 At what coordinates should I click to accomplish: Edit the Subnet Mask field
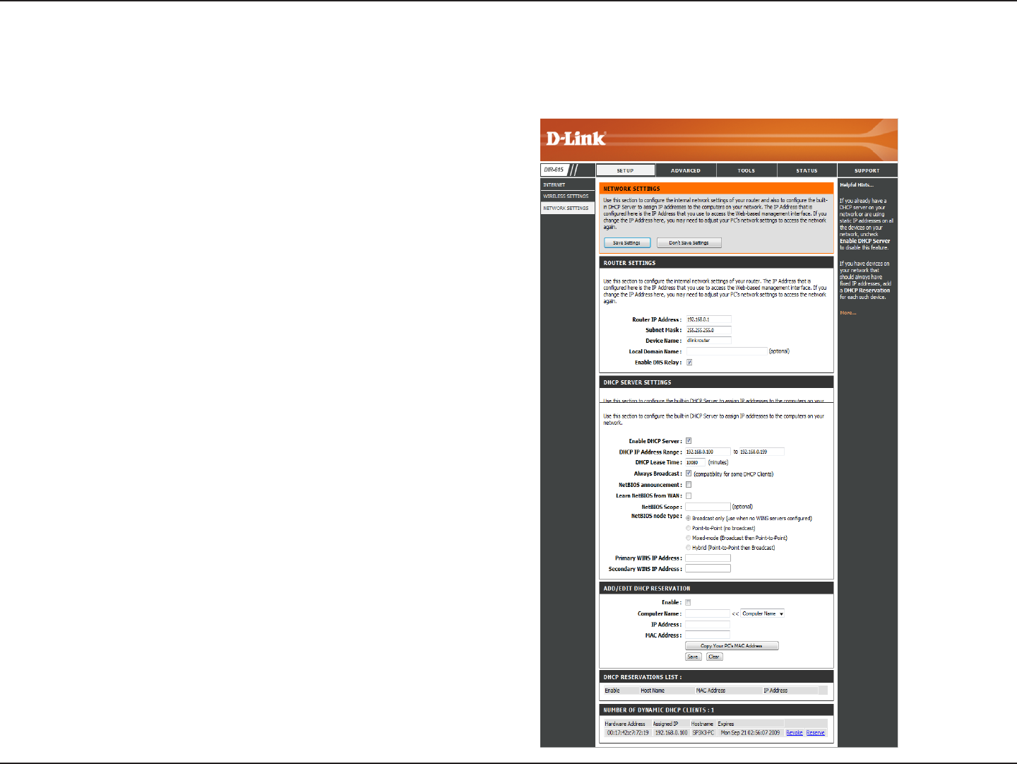pyautogui.click(x=708, y=330)
